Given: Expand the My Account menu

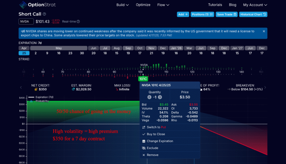Looking at the screenshot, I should [x=255, y=5].
